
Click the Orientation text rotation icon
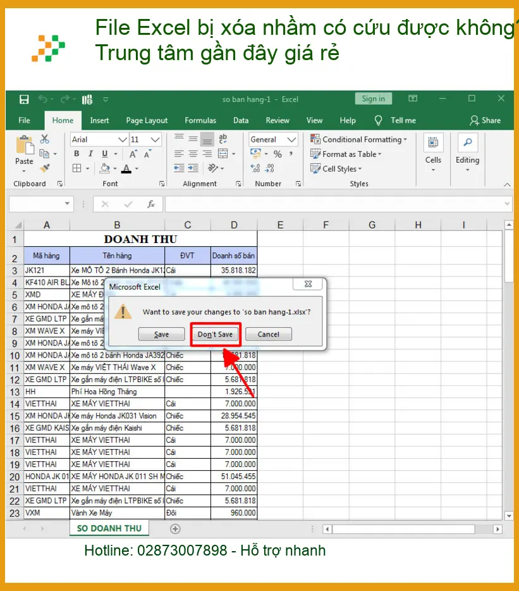213,168
